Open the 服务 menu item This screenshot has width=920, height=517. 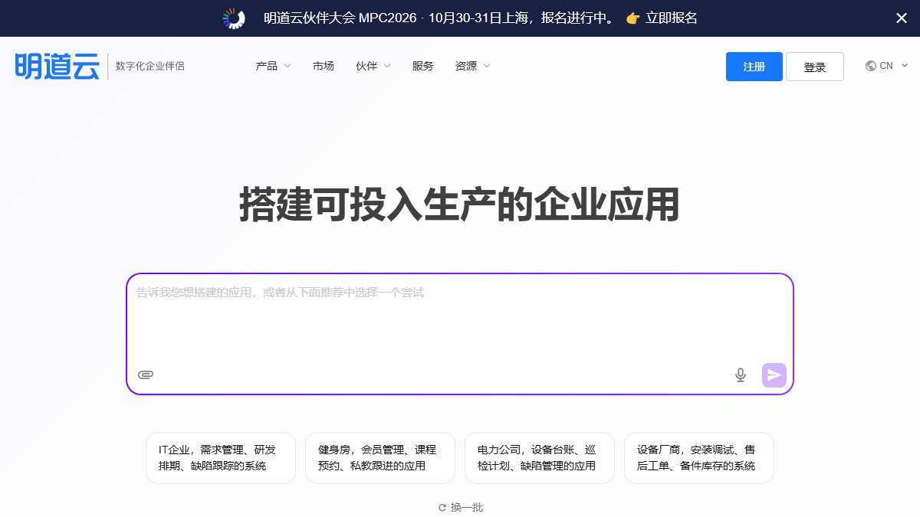click(x=423, y=66)
